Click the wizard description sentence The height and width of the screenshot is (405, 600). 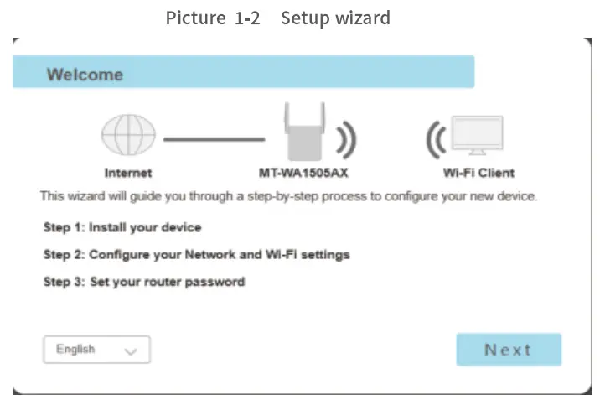point(288,196)
